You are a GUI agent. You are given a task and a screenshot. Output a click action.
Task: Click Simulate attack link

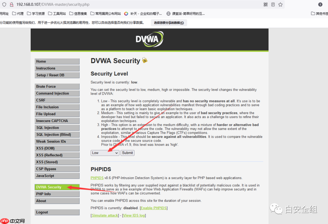tap(105, 216)
